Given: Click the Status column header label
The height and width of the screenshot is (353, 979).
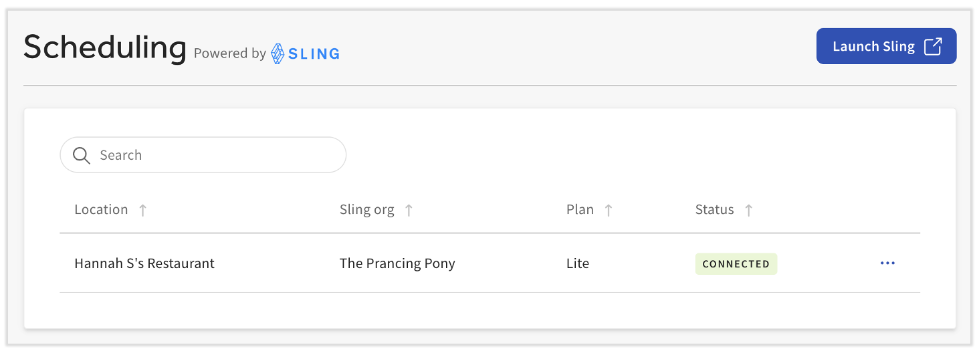Looking at the screenshot, I should click(x=714, y=210).
